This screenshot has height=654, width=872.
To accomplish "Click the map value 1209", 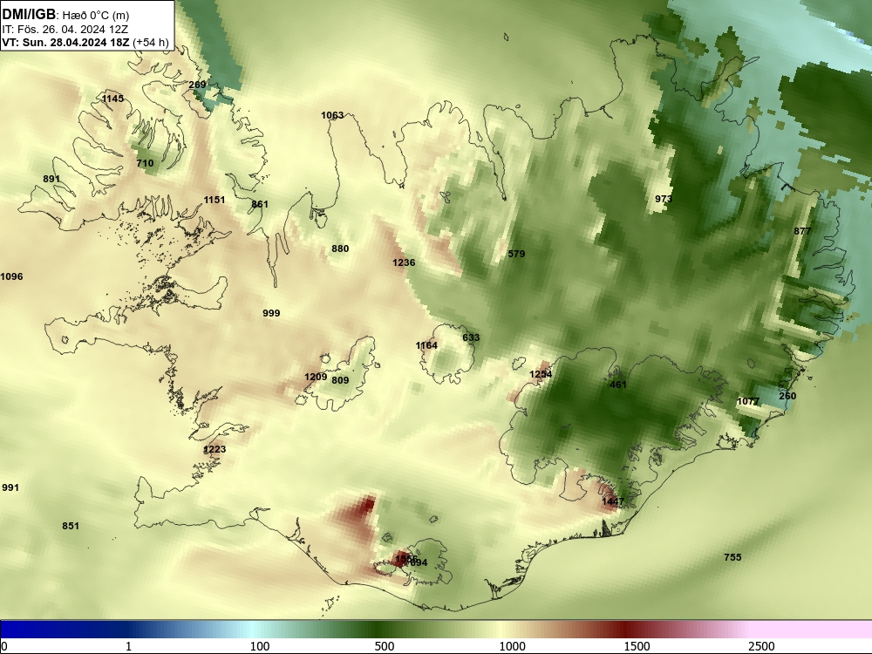I will click(x=316, y=377).
